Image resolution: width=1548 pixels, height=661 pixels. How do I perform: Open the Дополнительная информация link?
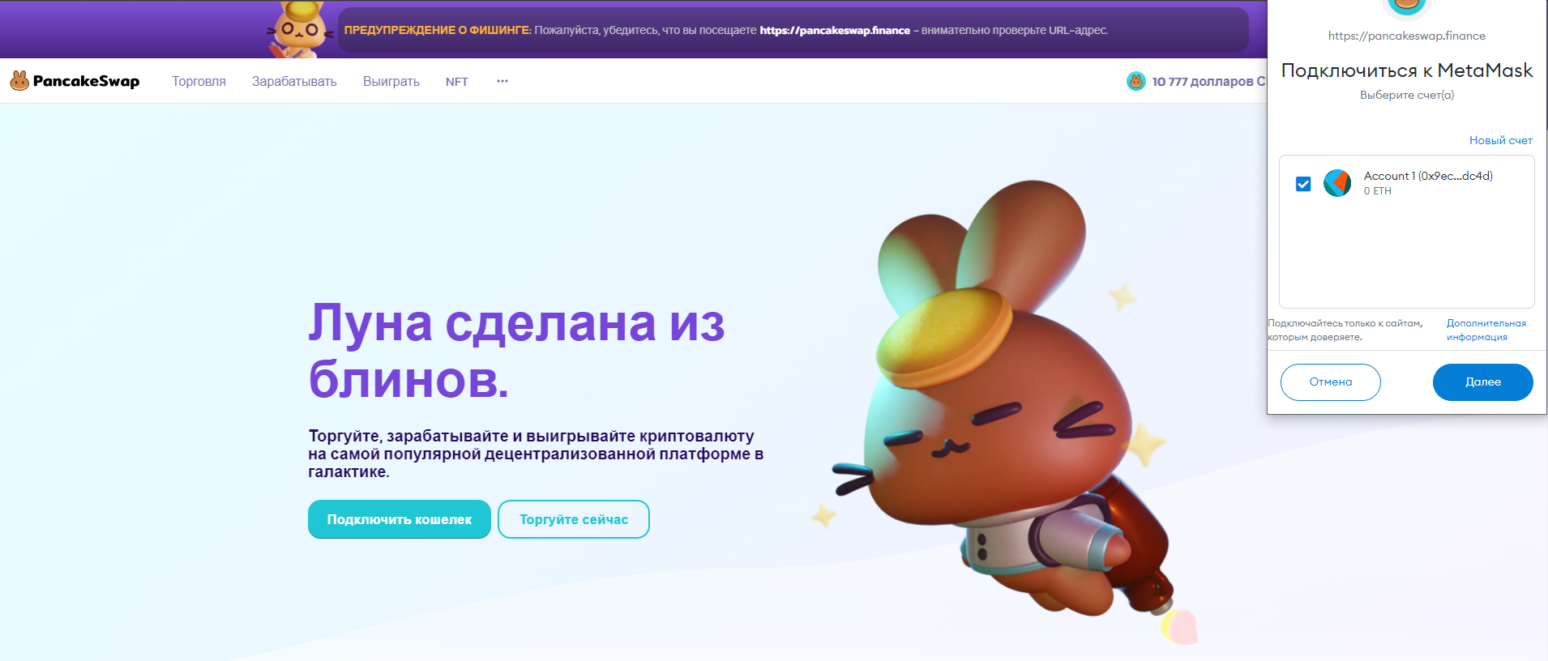click(1486, 330)
